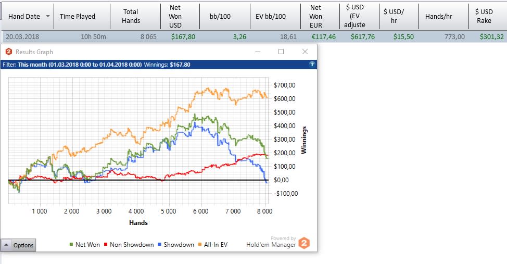
Task: Click the 8 000 x-axis tick label
Action: point(265,211)
